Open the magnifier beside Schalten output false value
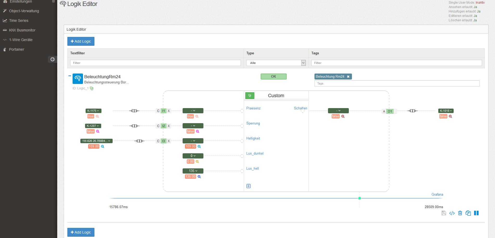 tap(343, 116)
